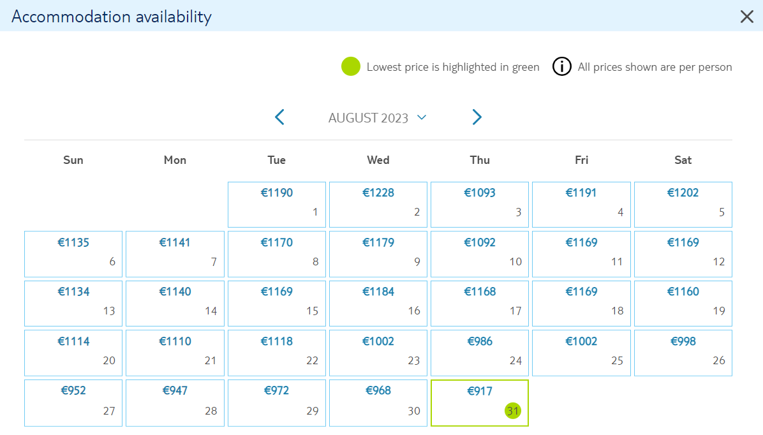This screenshot has height=435, width=763.
Task: Pick August 29 priced €972
Action: (x=276, y=403)
